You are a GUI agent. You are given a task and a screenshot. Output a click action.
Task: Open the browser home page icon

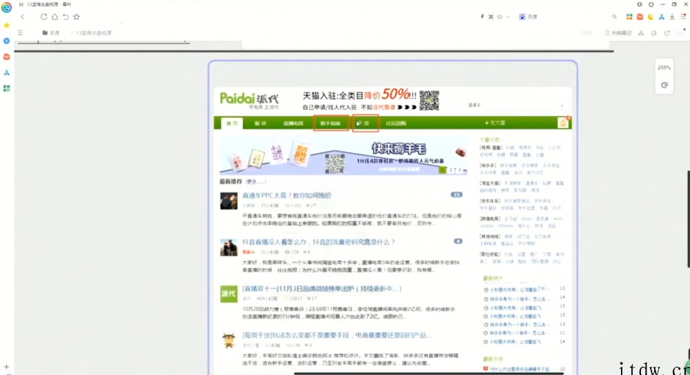click(x=55, y=17)
